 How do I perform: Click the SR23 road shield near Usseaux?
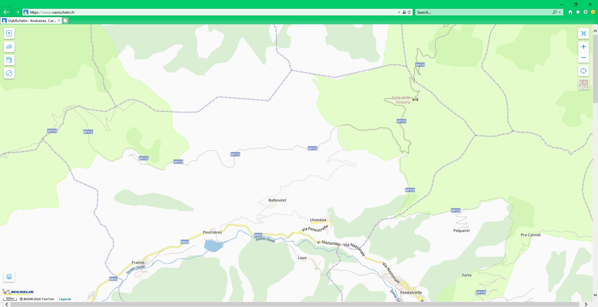point(258,235)
